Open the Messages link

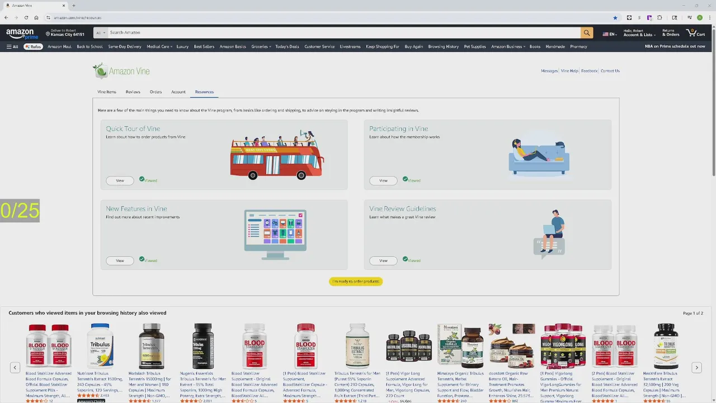click(x=549, y=71)
